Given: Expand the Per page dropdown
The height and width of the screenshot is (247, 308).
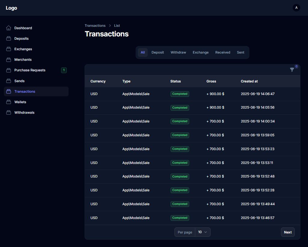Looking at the screenshot, I should (203, 232).
